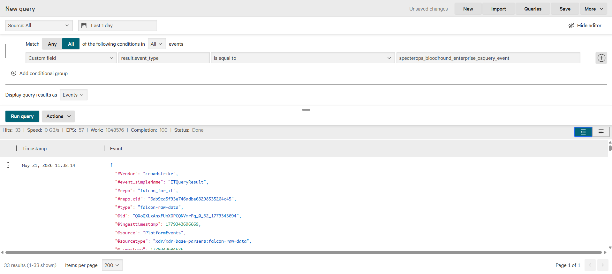Viewport: 612px width, 274px height.
Task: Click vertical scrollbar up arrow
Action: coord(610,143)
